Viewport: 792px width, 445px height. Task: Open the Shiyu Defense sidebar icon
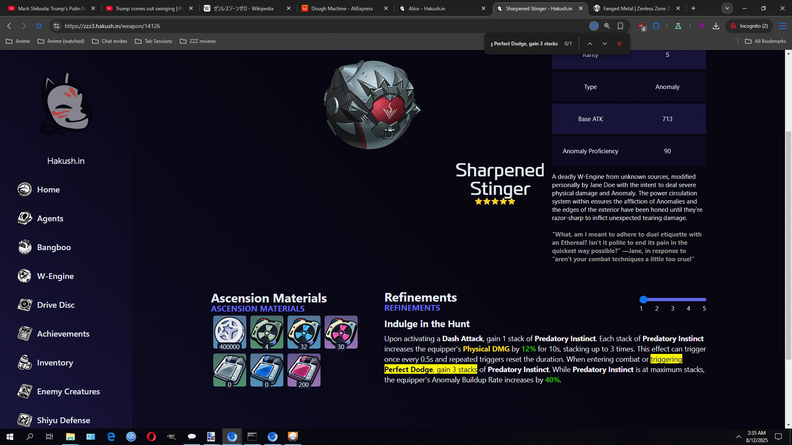pyautogui.click(x=25, y=420)
